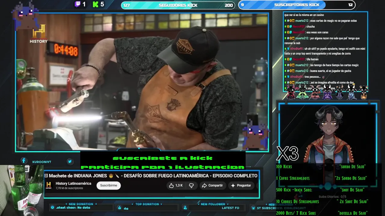Click '"Sorbo De Soju"' reward text
Screen dimensions: 385x216
point(352,166)
